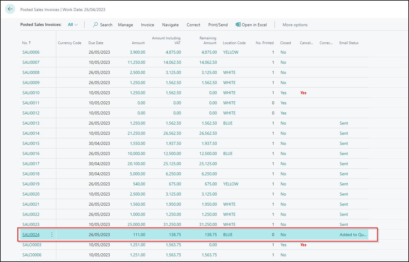Image resolution: width=409 pixels, height=262 pixels.
Task: Click the Open in Excel button
Action: tap(251, 25)
